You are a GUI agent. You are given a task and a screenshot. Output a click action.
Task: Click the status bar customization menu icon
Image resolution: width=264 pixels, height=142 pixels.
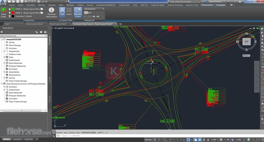pos(262,139)
